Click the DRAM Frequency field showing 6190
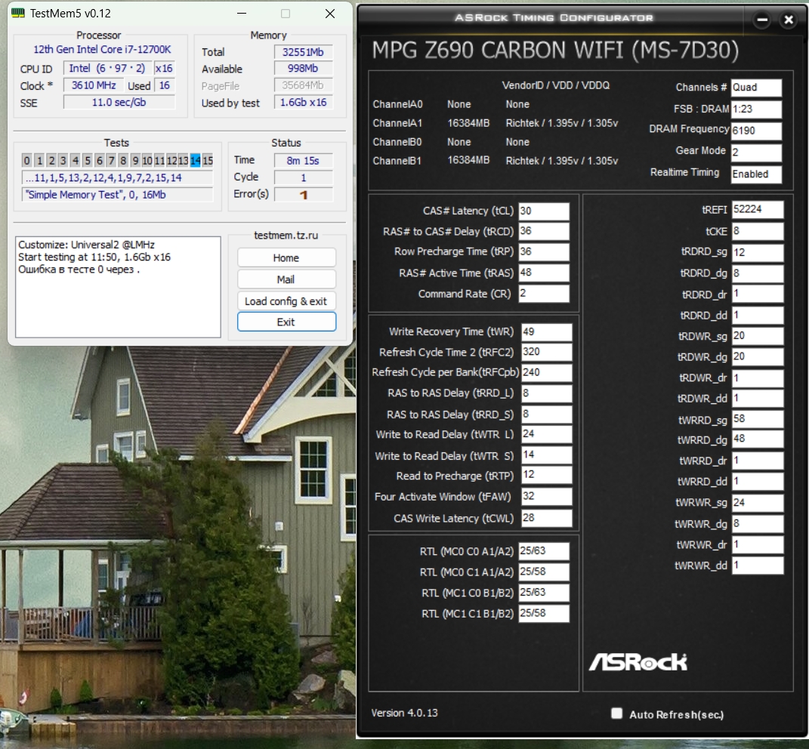Viewport: 809px width, 749px height. 756,131
